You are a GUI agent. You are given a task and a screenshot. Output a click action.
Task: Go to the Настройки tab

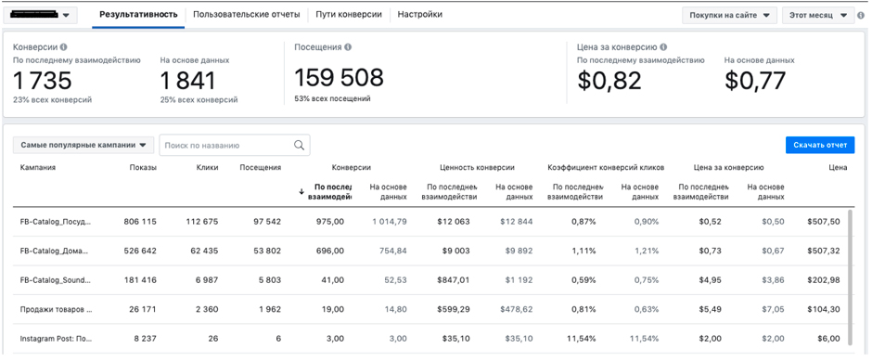pos(420,15)
